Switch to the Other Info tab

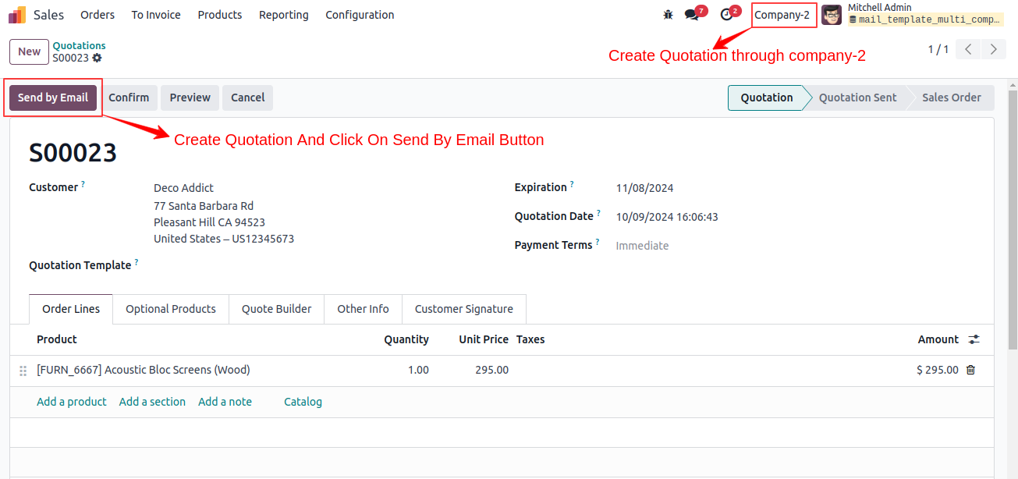point(363,309)
